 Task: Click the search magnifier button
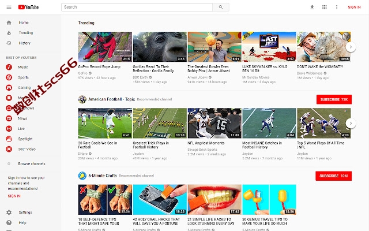pos(221,7)
